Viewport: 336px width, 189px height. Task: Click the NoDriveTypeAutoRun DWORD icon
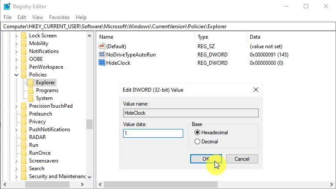102,55
